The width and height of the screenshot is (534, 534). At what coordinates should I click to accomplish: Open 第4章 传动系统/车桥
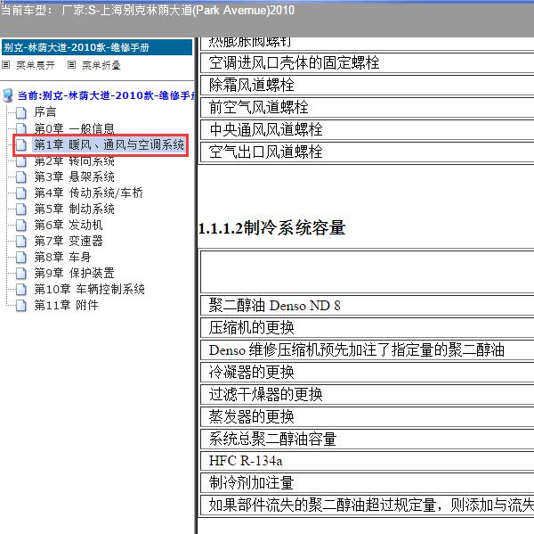[88, 193]
